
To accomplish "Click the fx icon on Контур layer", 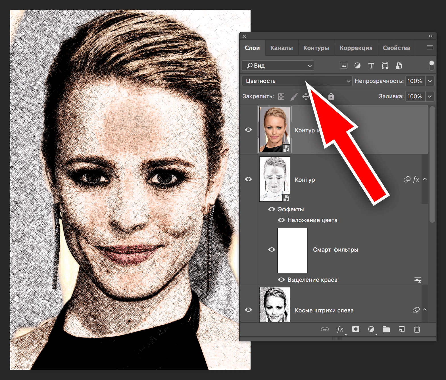I will click(x=416, y=179).
